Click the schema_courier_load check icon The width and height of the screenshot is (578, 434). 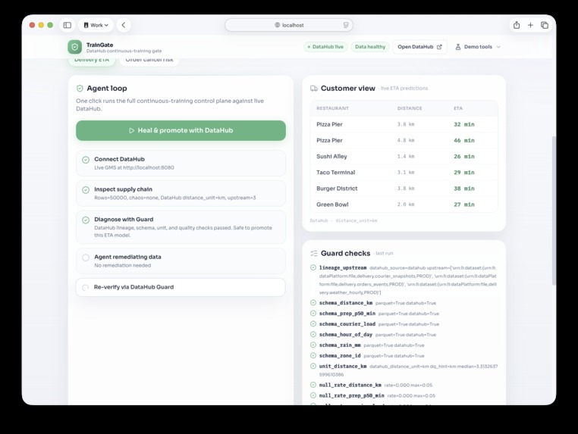(313, 324)
